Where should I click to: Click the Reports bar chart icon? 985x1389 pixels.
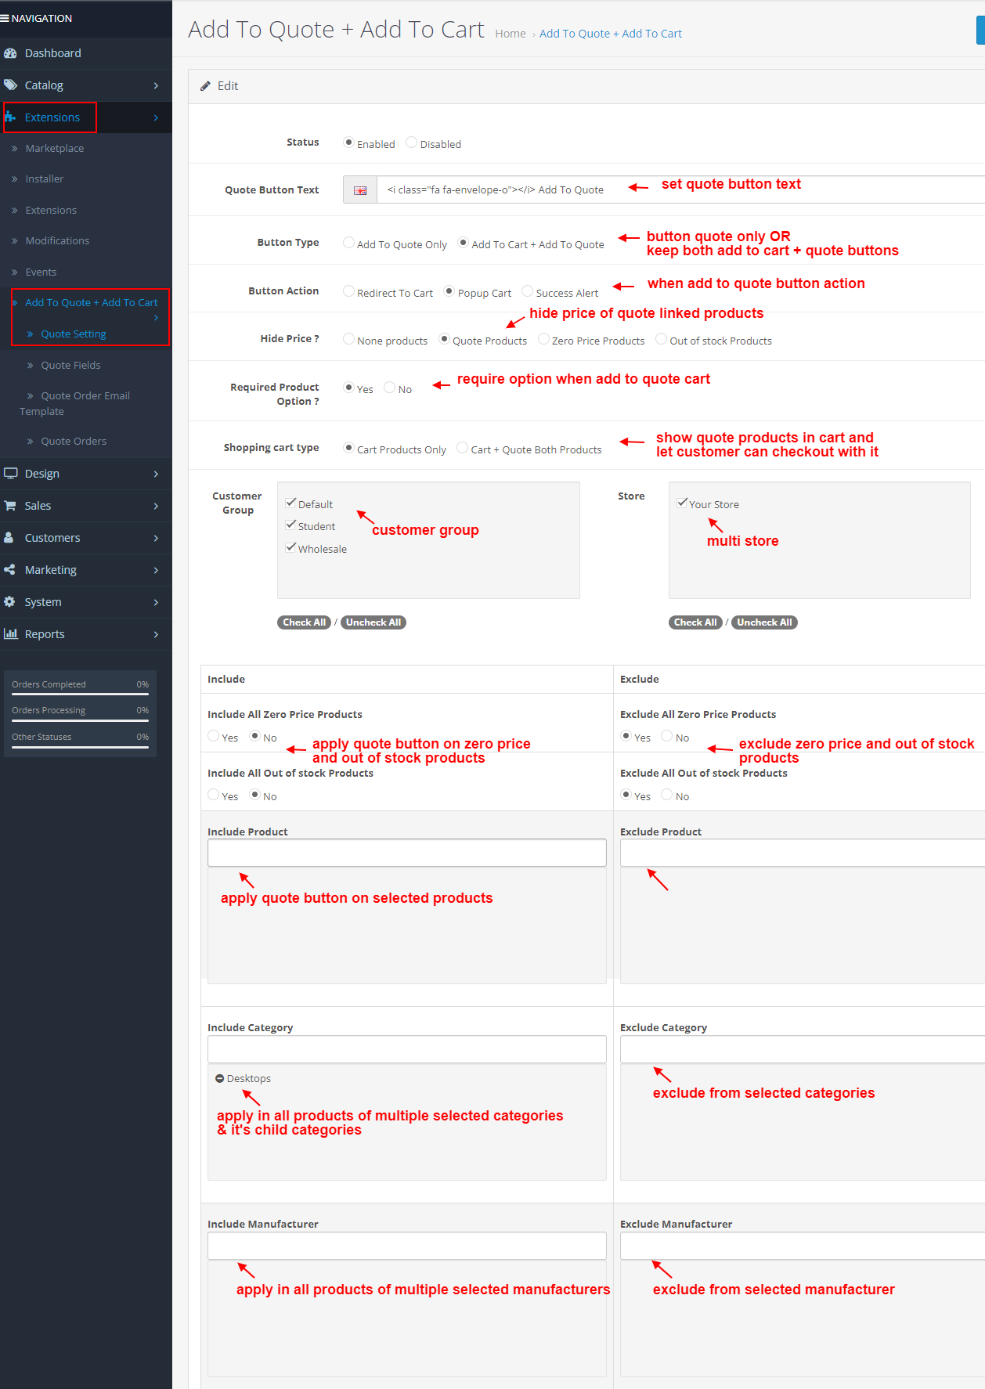[10, 634]
